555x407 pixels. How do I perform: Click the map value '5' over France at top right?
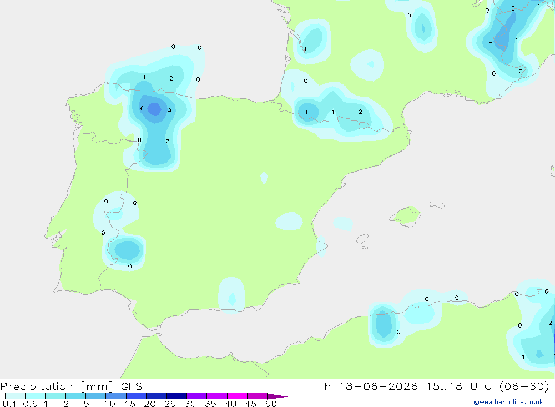pos(513,8)
